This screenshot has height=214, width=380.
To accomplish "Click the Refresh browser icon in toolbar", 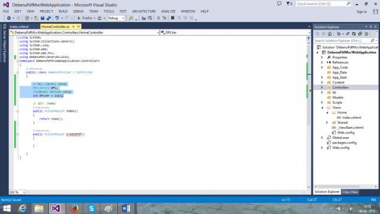I will (100, 18).
